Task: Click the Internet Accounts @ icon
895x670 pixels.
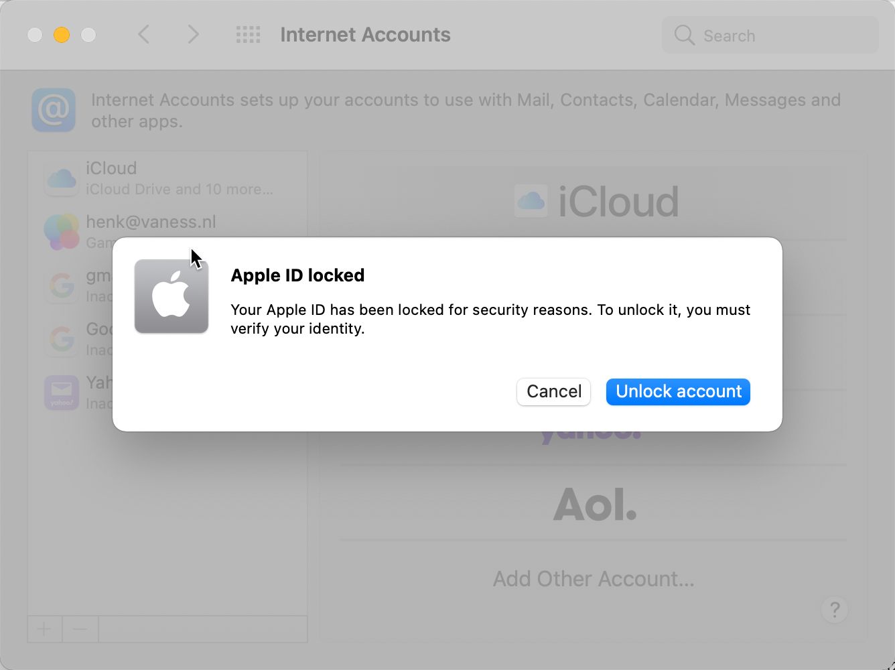Action: (54, 110)
